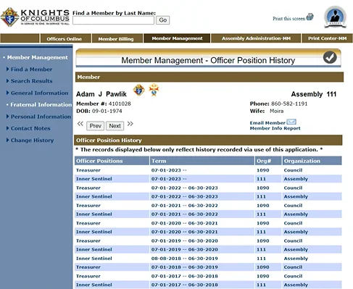Click wife name Moira

(277, 111)
